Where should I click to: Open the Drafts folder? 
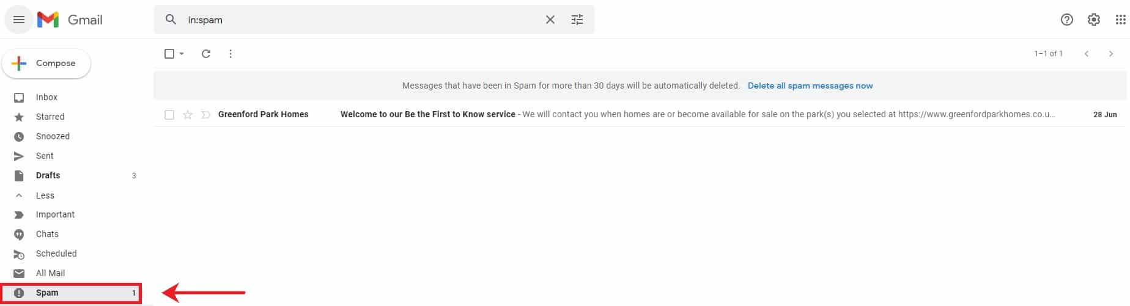pos(48,175)
